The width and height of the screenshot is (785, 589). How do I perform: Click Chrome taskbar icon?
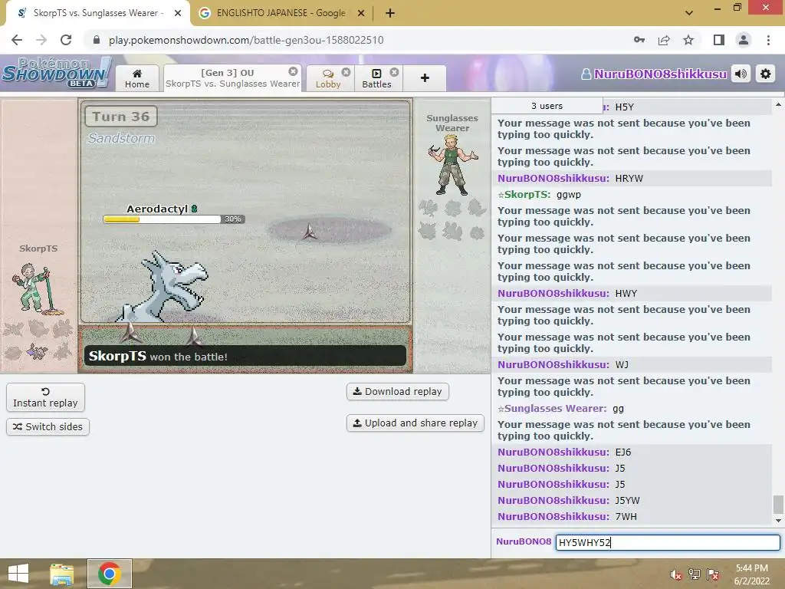pyautogui.click(x=109, y=574)
